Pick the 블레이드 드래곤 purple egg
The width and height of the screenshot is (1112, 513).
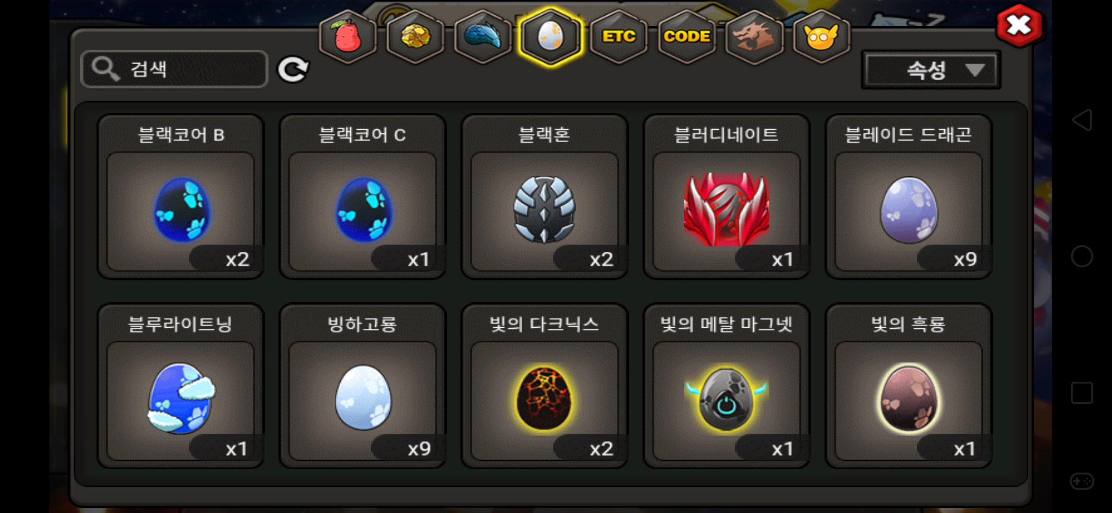click(909, 196)
